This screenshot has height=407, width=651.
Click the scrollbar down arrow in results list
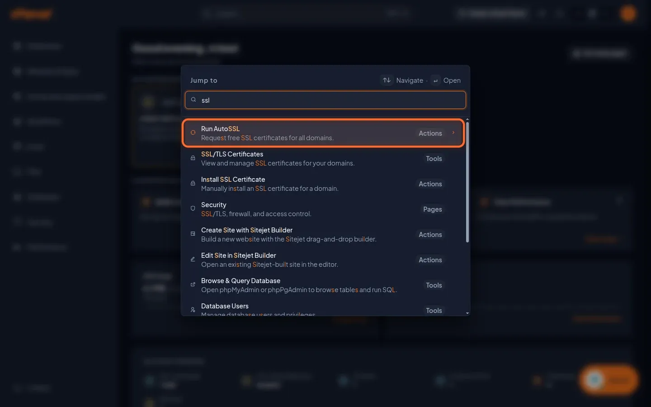point(467,313)
